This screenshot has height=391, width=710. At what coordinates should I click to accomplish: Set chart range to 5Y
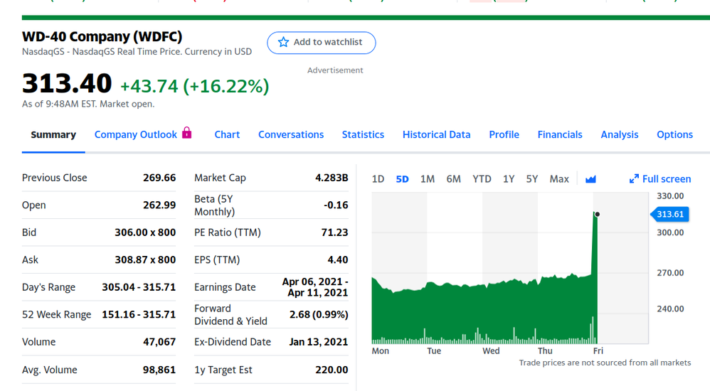[x=531, y=179]
